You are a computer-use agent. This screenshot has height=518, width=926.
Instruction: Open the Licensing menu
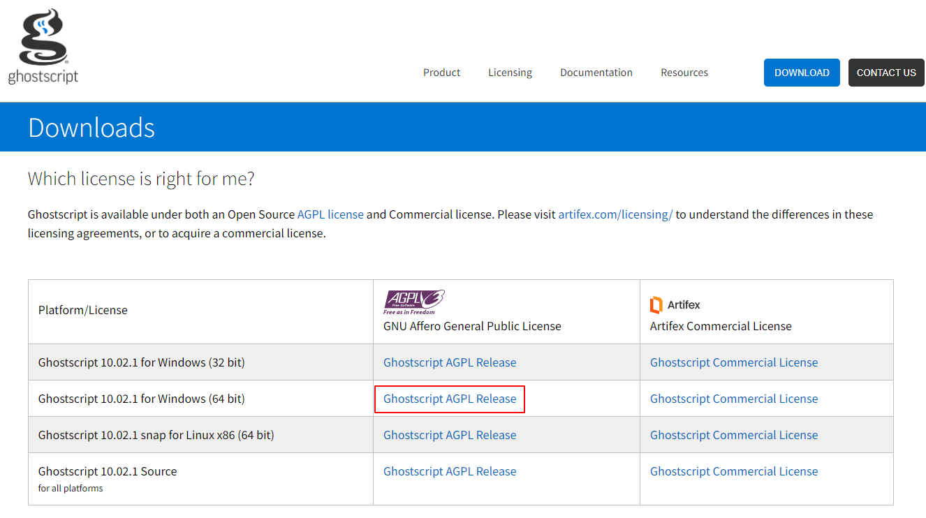click(x=510, y=73)
